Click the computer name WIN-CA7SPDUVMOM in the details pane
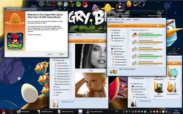183x114 pixels. pos(127,69)
